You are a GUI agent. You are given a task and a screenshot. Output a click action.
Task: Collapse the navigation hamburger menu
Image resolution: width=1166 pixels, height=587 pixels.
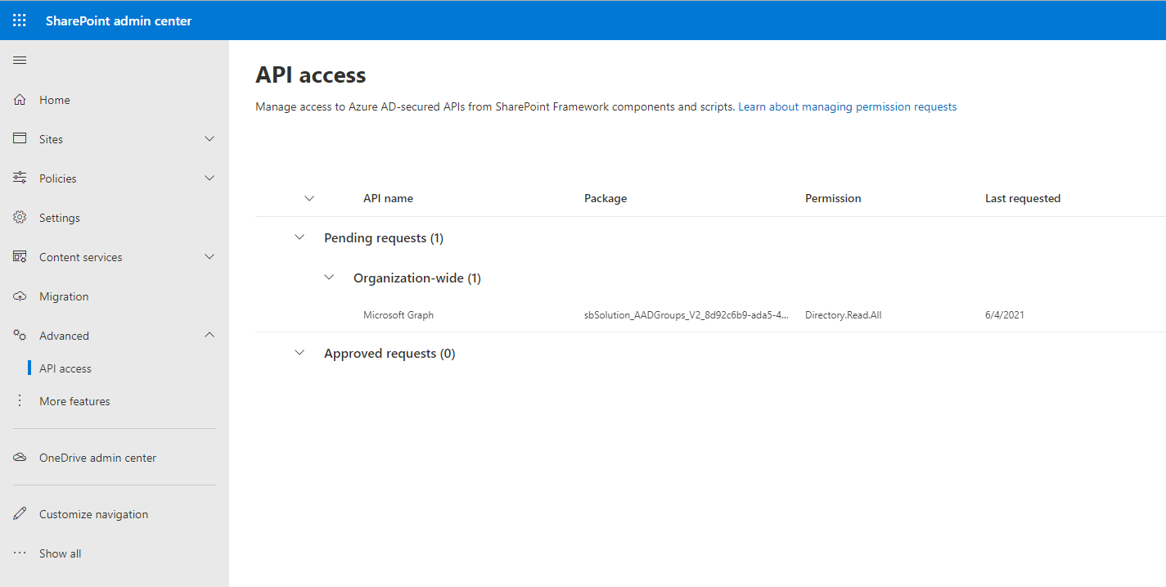20,61
